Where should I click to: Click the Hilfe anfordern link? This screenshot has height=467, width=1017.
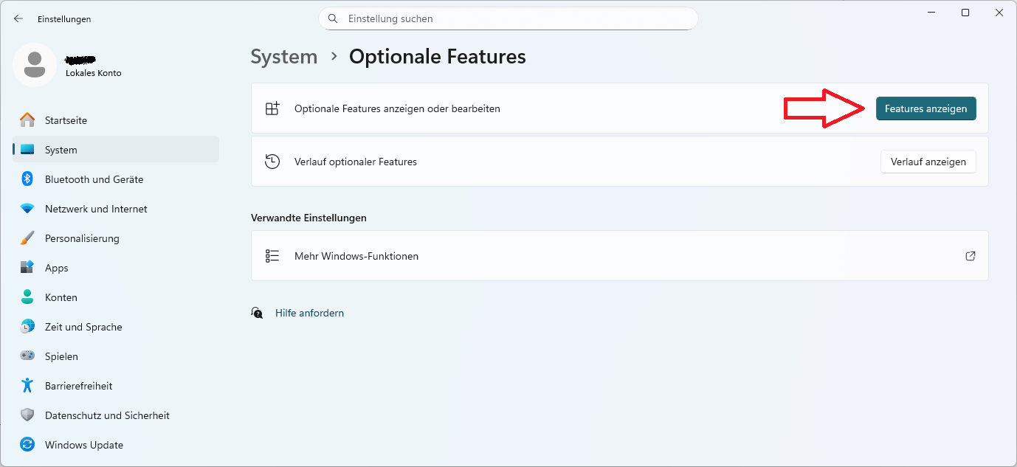tap(308, 312)
